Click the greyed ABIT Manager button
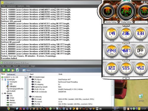 (x=141, y=22)
